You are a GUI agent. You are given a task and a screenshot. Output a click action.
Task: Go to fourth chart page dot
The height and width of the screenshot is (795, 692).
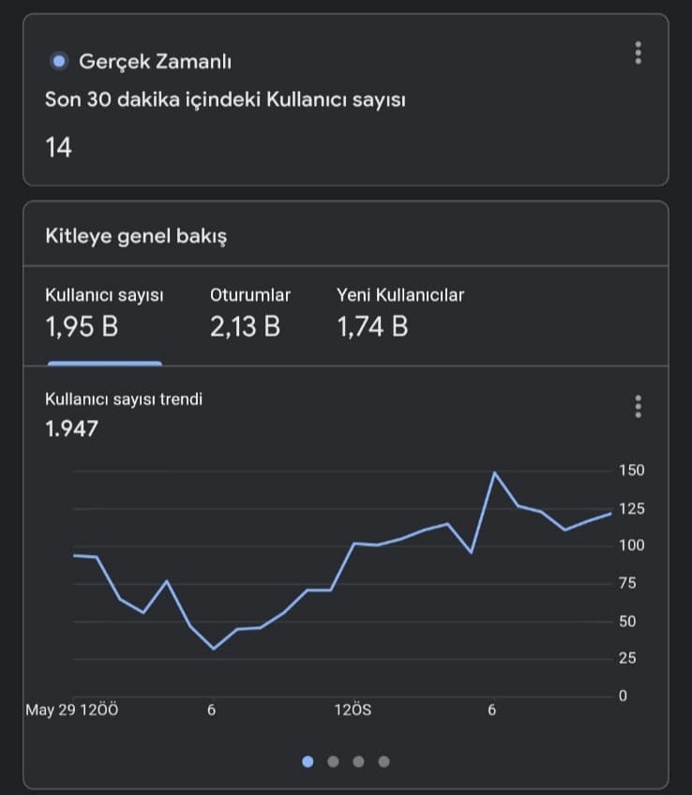point(384,761)
